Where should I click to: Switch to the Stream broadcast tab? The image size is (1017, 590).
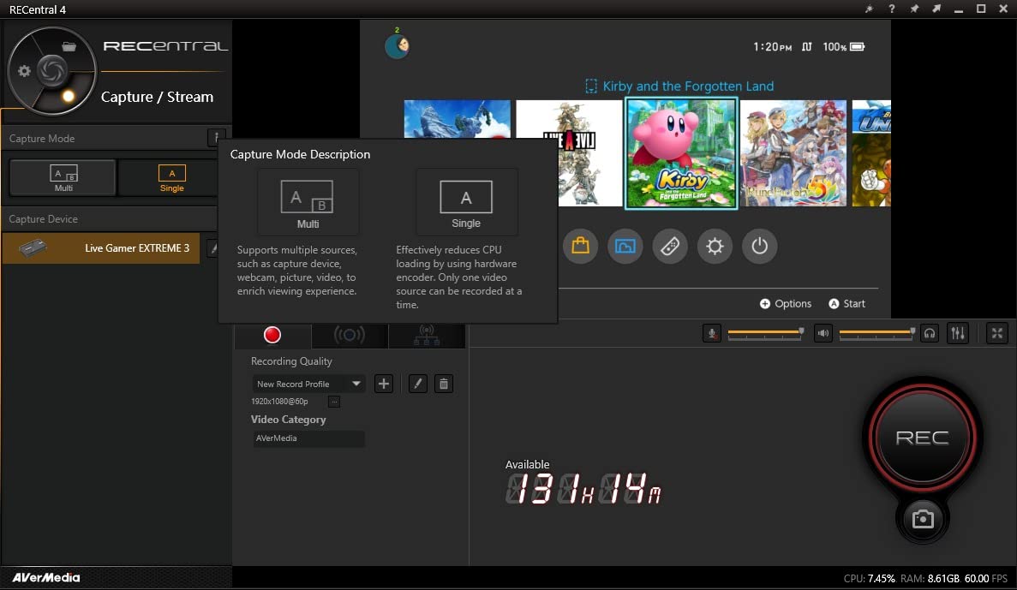coord(349,335)
